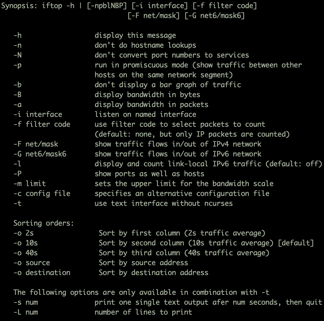
Task: Click the "-c config file" option
Action: click(42, 194)
